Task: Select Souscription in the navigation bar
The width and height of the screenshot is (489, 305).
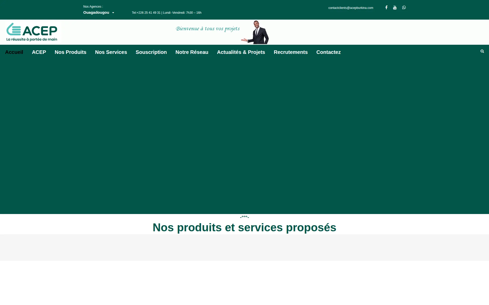Action: click(x=151, y=52)
